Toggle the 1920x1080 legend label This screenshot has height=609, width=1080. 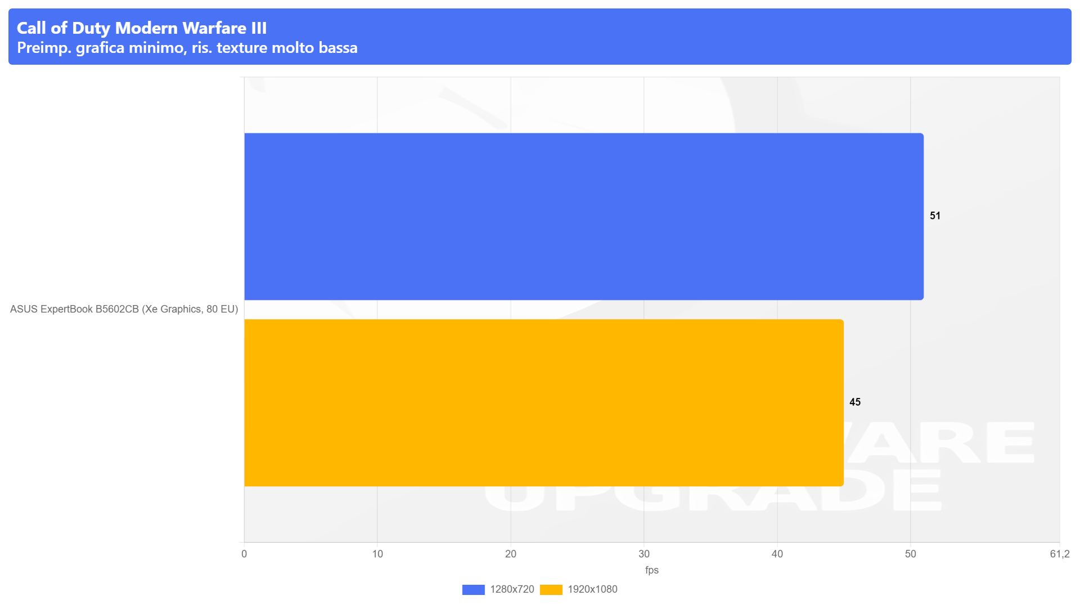click(x=592, y=589)
